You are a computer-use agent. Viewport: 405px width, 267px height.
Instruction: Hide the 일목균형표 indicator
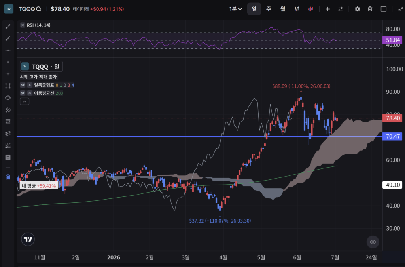pyautogui.click(x=23, y=85)
